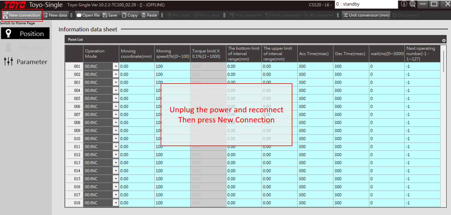Click the Acc Time(msec) column header
The width and height of the screenshot is (451, 215).
tap(315, 54)
